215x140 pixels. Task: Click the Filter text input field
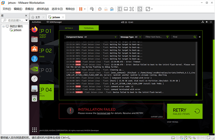pos(155,37)
